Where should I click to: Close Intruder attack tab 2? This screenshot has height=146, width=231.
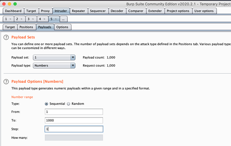pyautogui.click(x=21, y=19)
